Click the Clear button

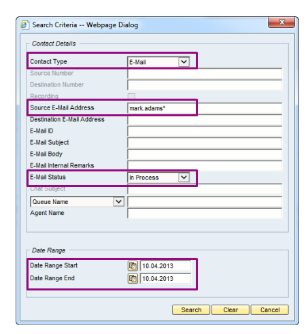[230, 310]
